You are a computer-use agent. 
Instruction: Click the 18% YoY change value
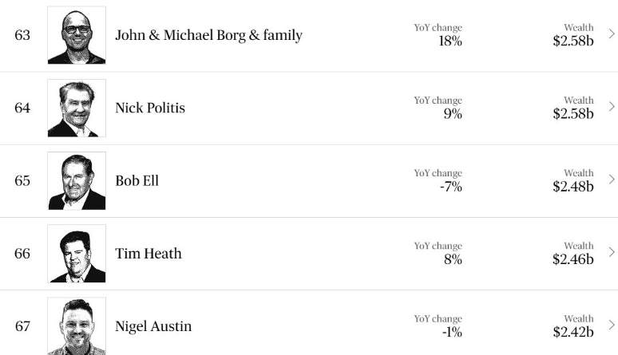coord(450,41)
